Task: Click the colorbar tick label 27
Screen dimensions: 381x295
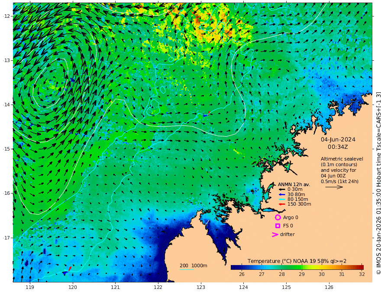Action: pyautogui.click(x=262, y=274)
